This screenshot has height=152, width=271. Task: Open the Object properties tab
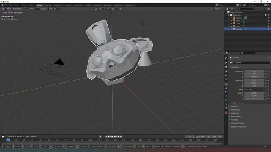tap(226, 84)
